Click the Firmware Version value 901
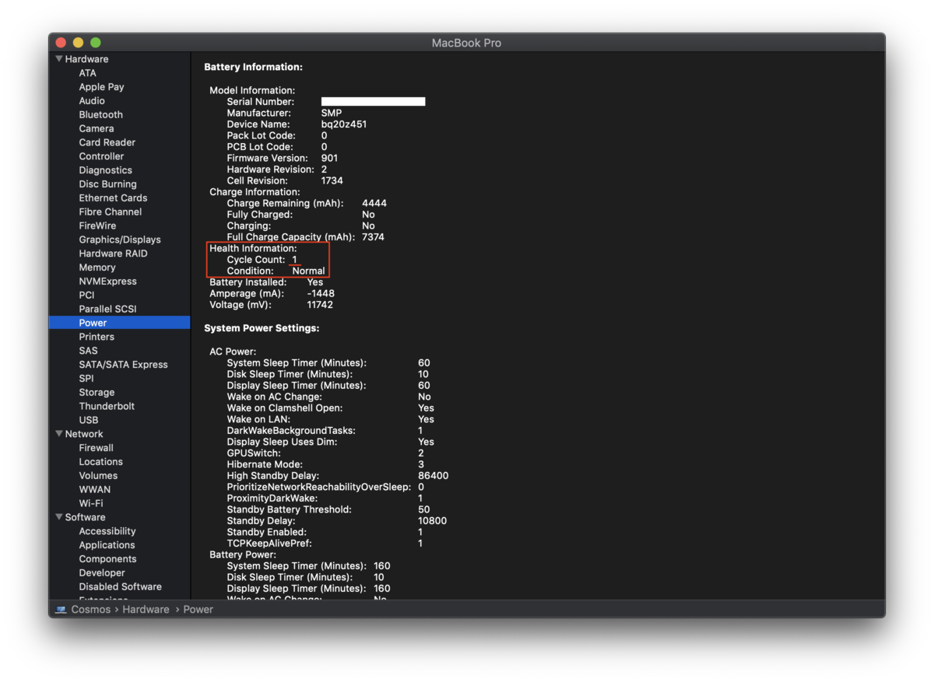The image size is (934, 682). 329,158
